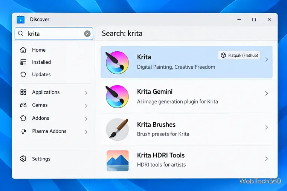Screen dimensions: 287x191
Task: Click the Krita app logo icon
Action: [117, 62]
